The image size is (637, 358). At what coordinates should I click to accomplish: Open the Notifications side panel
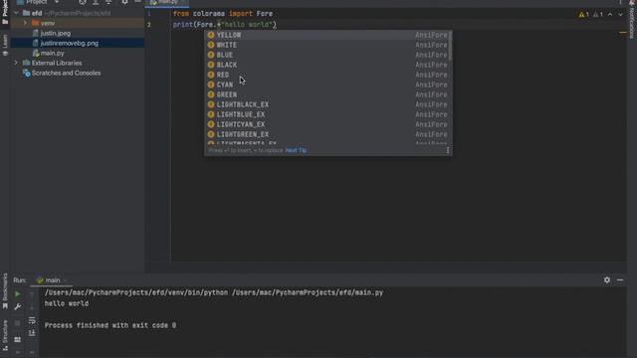(632, 21)
